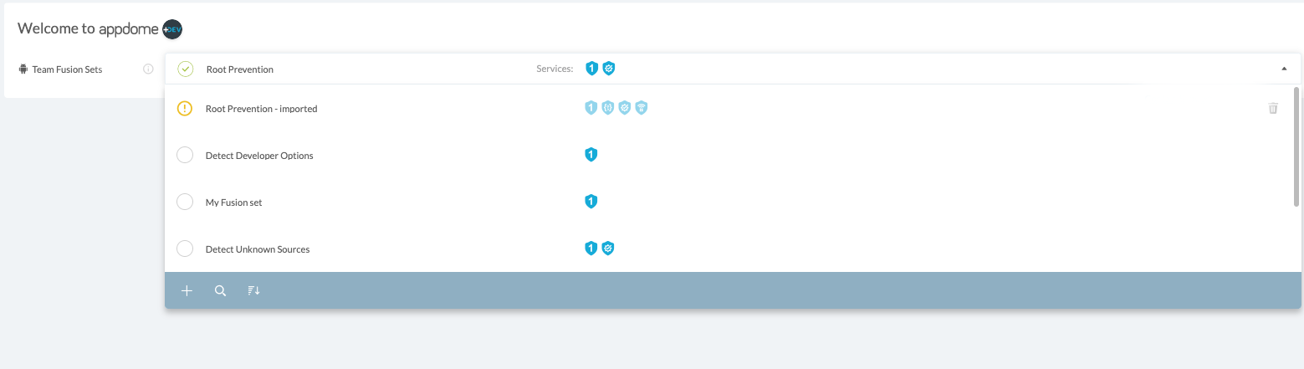Delete the Root Prevention - imported set
The height and width of the screenshot is (369, 1304).
point(1272,108)
